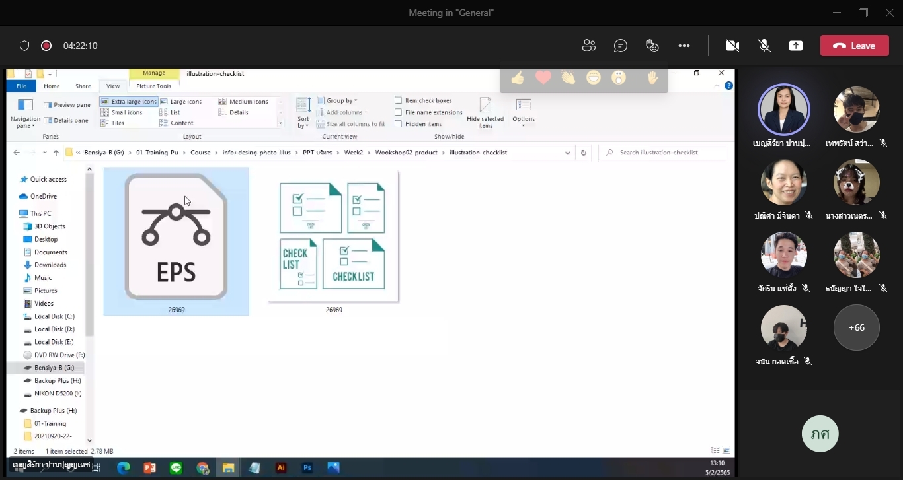Click the Search illustration-checklist field
This screenshot has width=903, height=480.
(x=663, y=153)
